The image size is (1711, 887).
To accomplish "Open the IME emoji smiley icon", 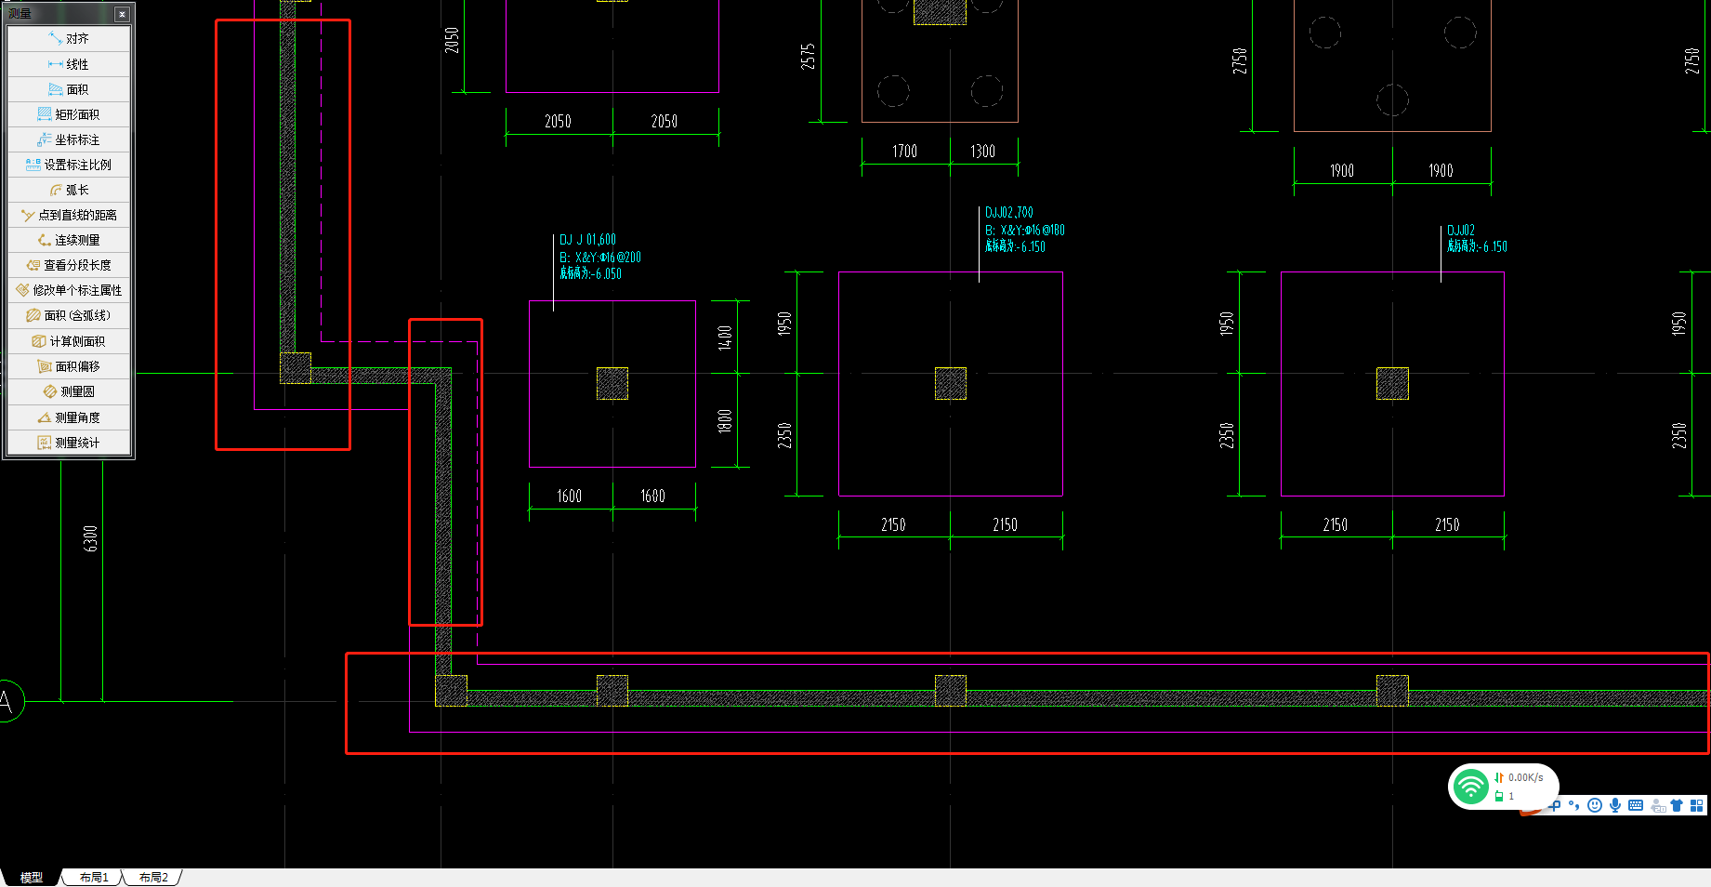I will click(x=1595, y=805).
